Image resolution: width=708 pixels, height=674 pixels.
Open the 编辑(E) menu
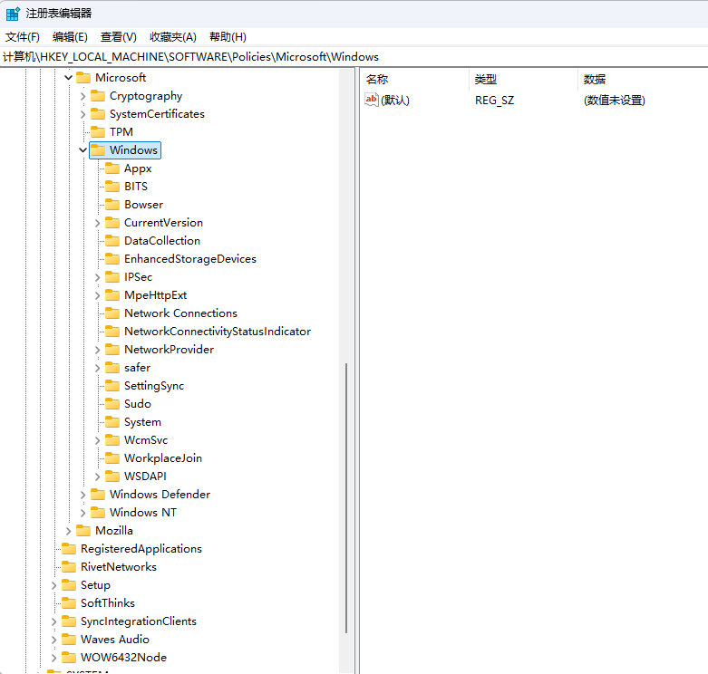coord(70,37)
